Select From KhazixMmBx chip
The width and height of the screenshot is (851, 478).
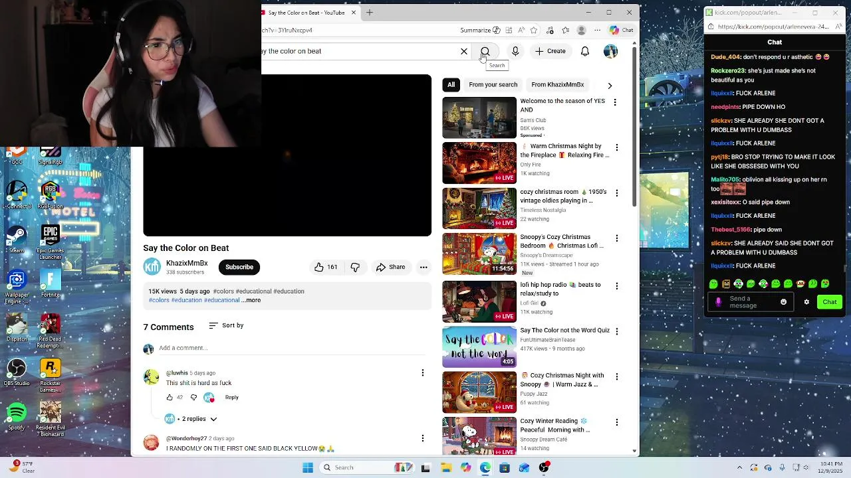pos(557,84)
